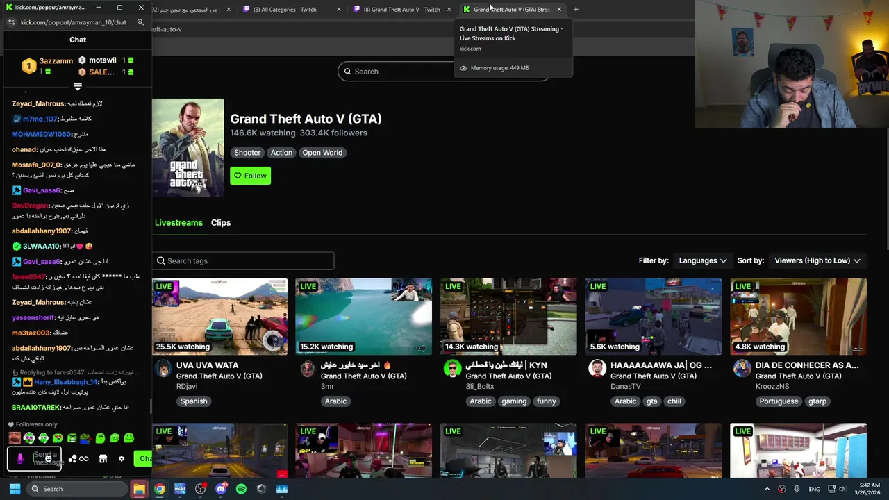The image size is (889, 500).
Task: Open Discord from the taskbar
Action: tap(221, 489)
